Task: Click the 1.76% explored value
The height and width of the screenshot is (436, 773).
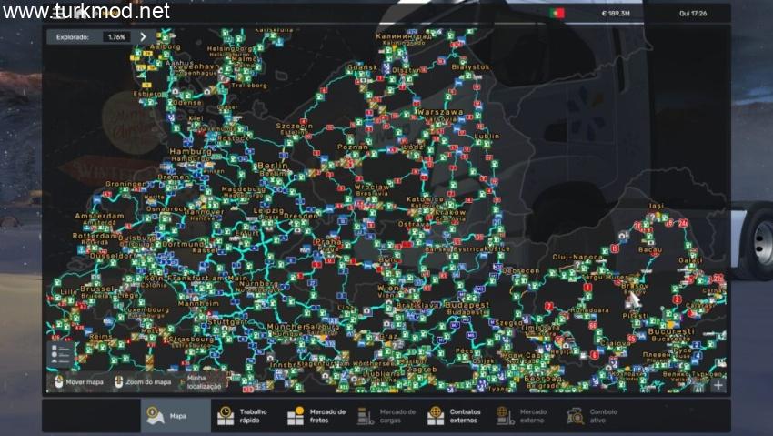Action: point(116,37)
